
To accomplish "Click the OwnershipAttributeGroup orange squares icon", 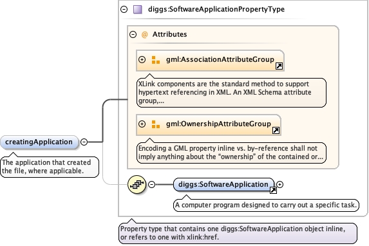I will click(x=156, y=124).
